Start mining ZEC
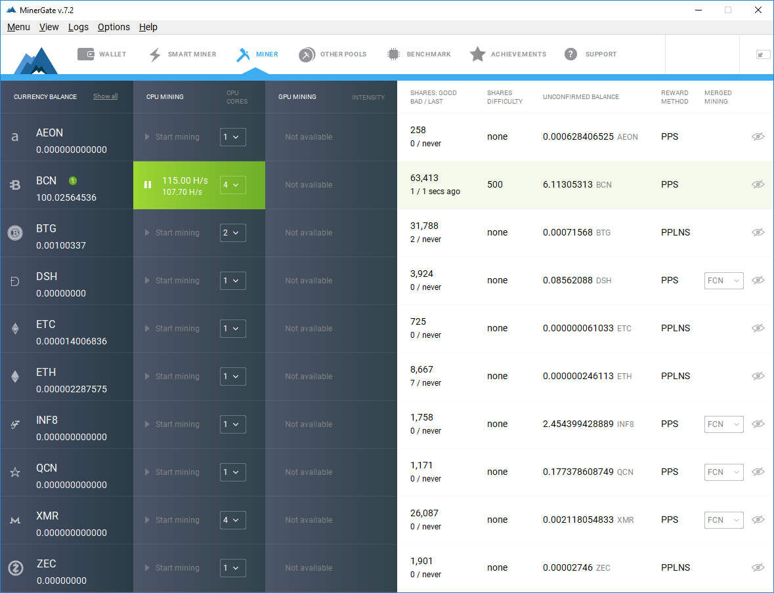The image size is (774, 593). click(x=172, y=568)
